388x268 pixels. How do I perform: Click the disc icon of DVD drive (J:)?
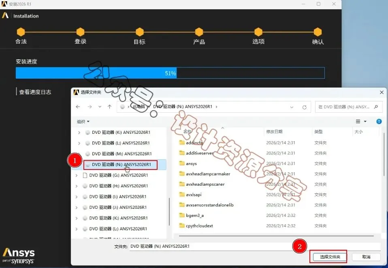click(x=85, y=207)
